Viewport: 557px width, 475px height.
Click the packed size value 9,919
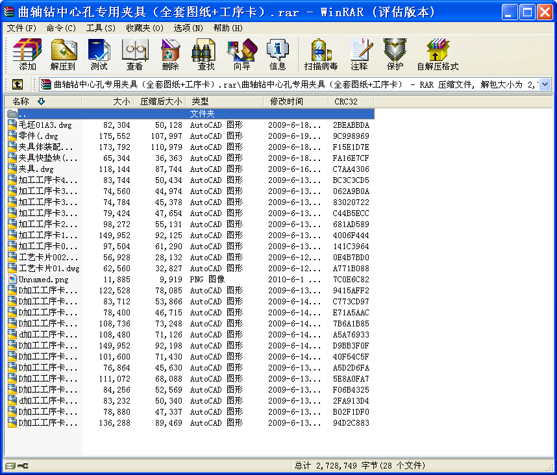click(x=171, y=280)
